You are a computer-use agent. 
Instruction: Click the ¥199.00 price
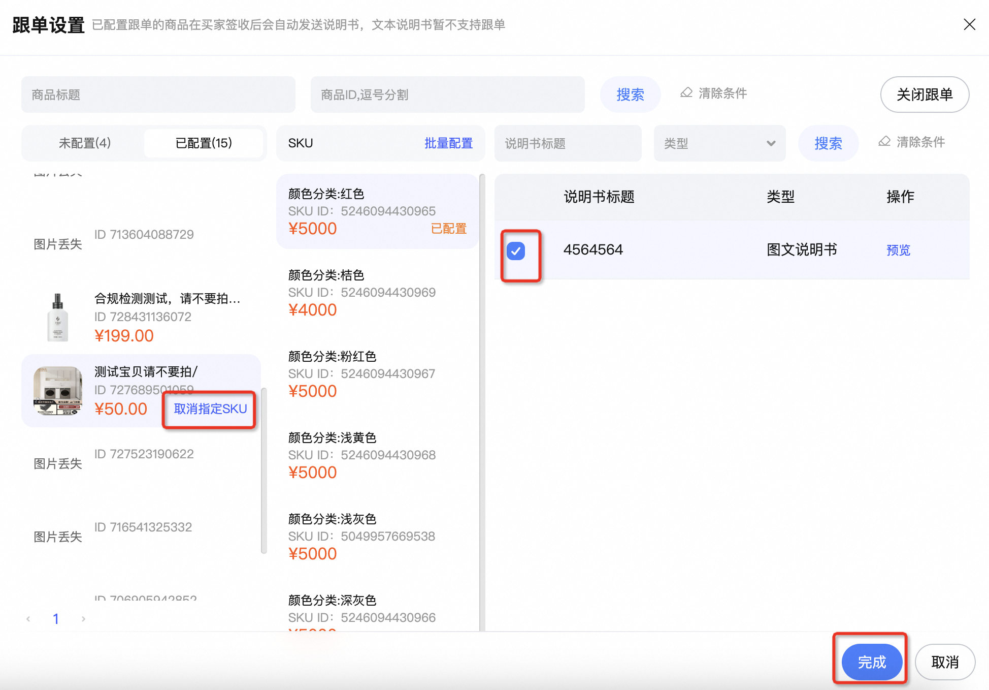coord(124,336)
